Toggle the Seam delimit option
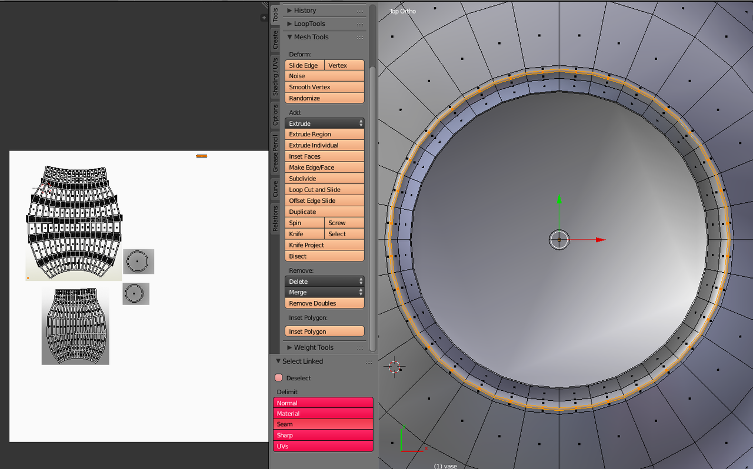 (x=323, y=424)
